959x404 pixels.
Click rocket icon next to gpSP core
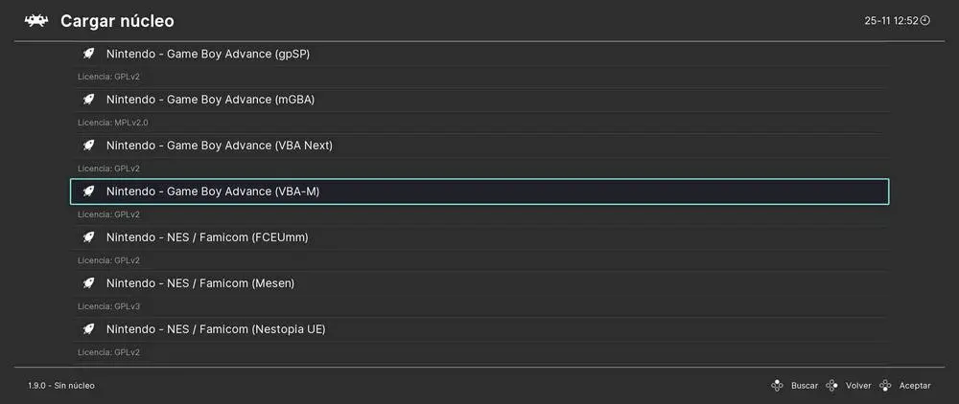tap(88, 54)
